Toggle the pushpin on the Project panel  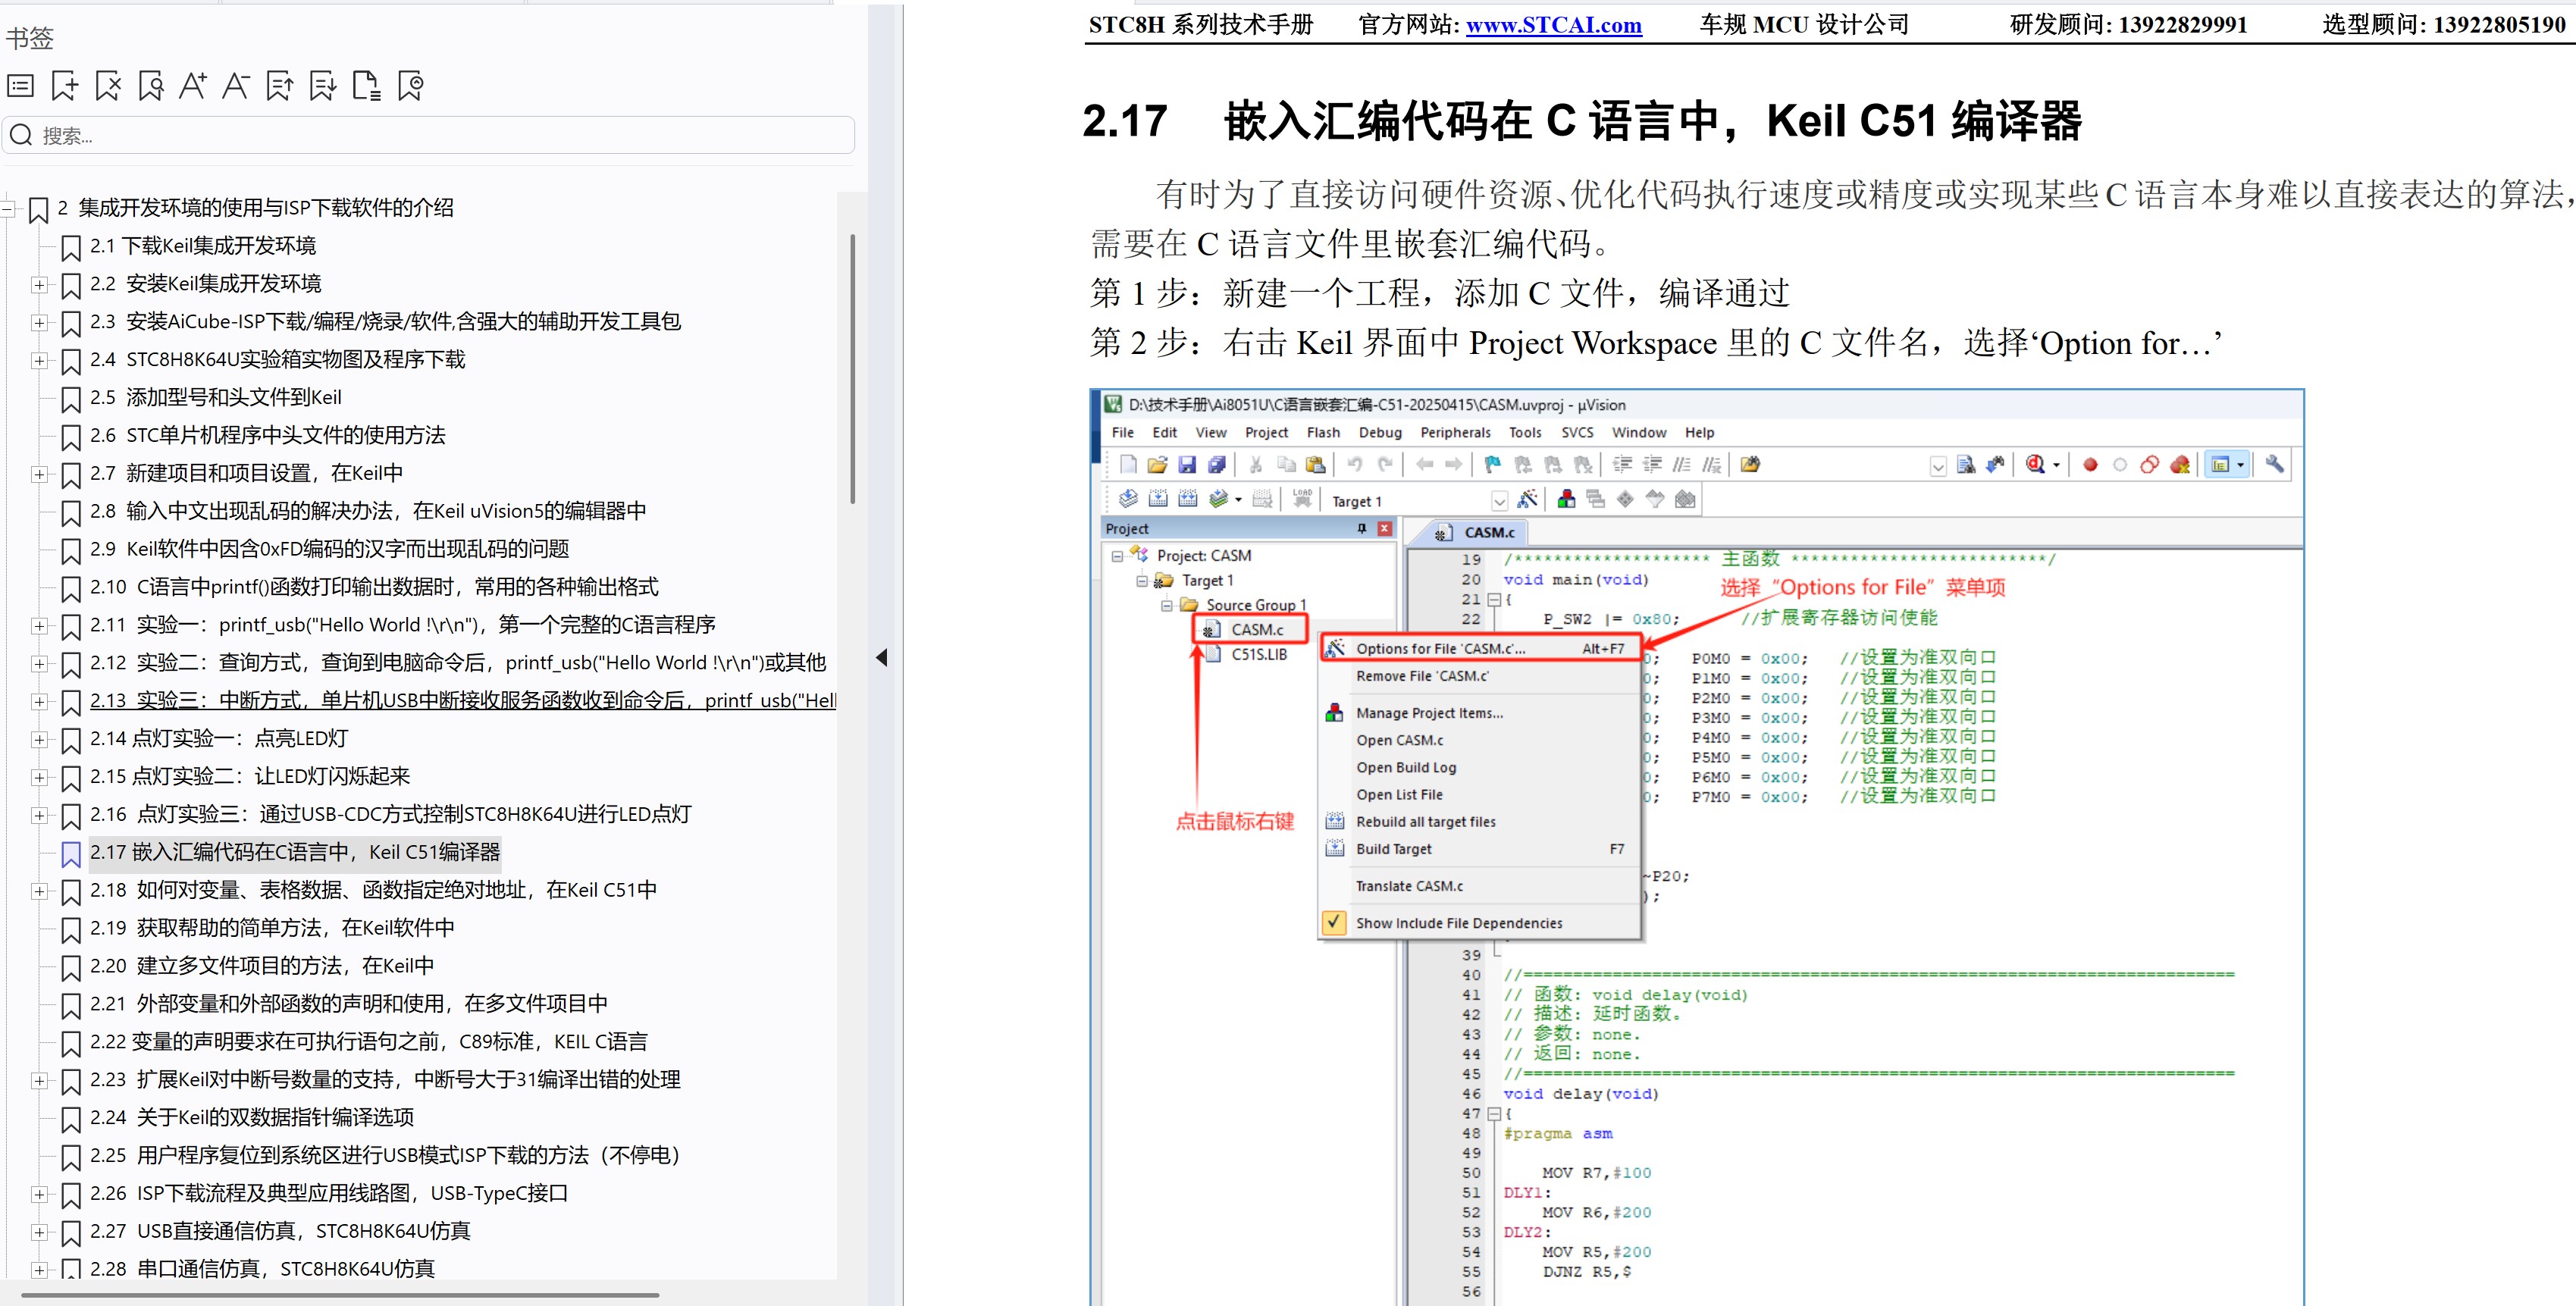[x=1361, y=528]
